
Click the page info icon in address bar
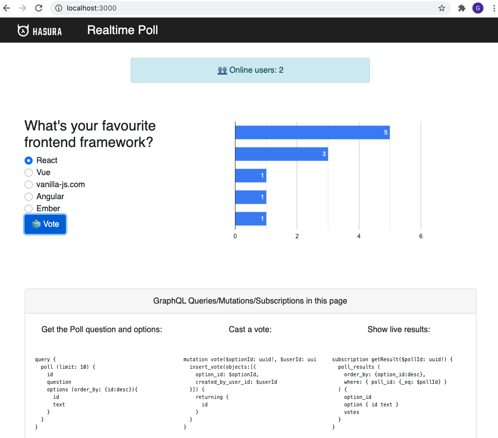click(59, 8)
